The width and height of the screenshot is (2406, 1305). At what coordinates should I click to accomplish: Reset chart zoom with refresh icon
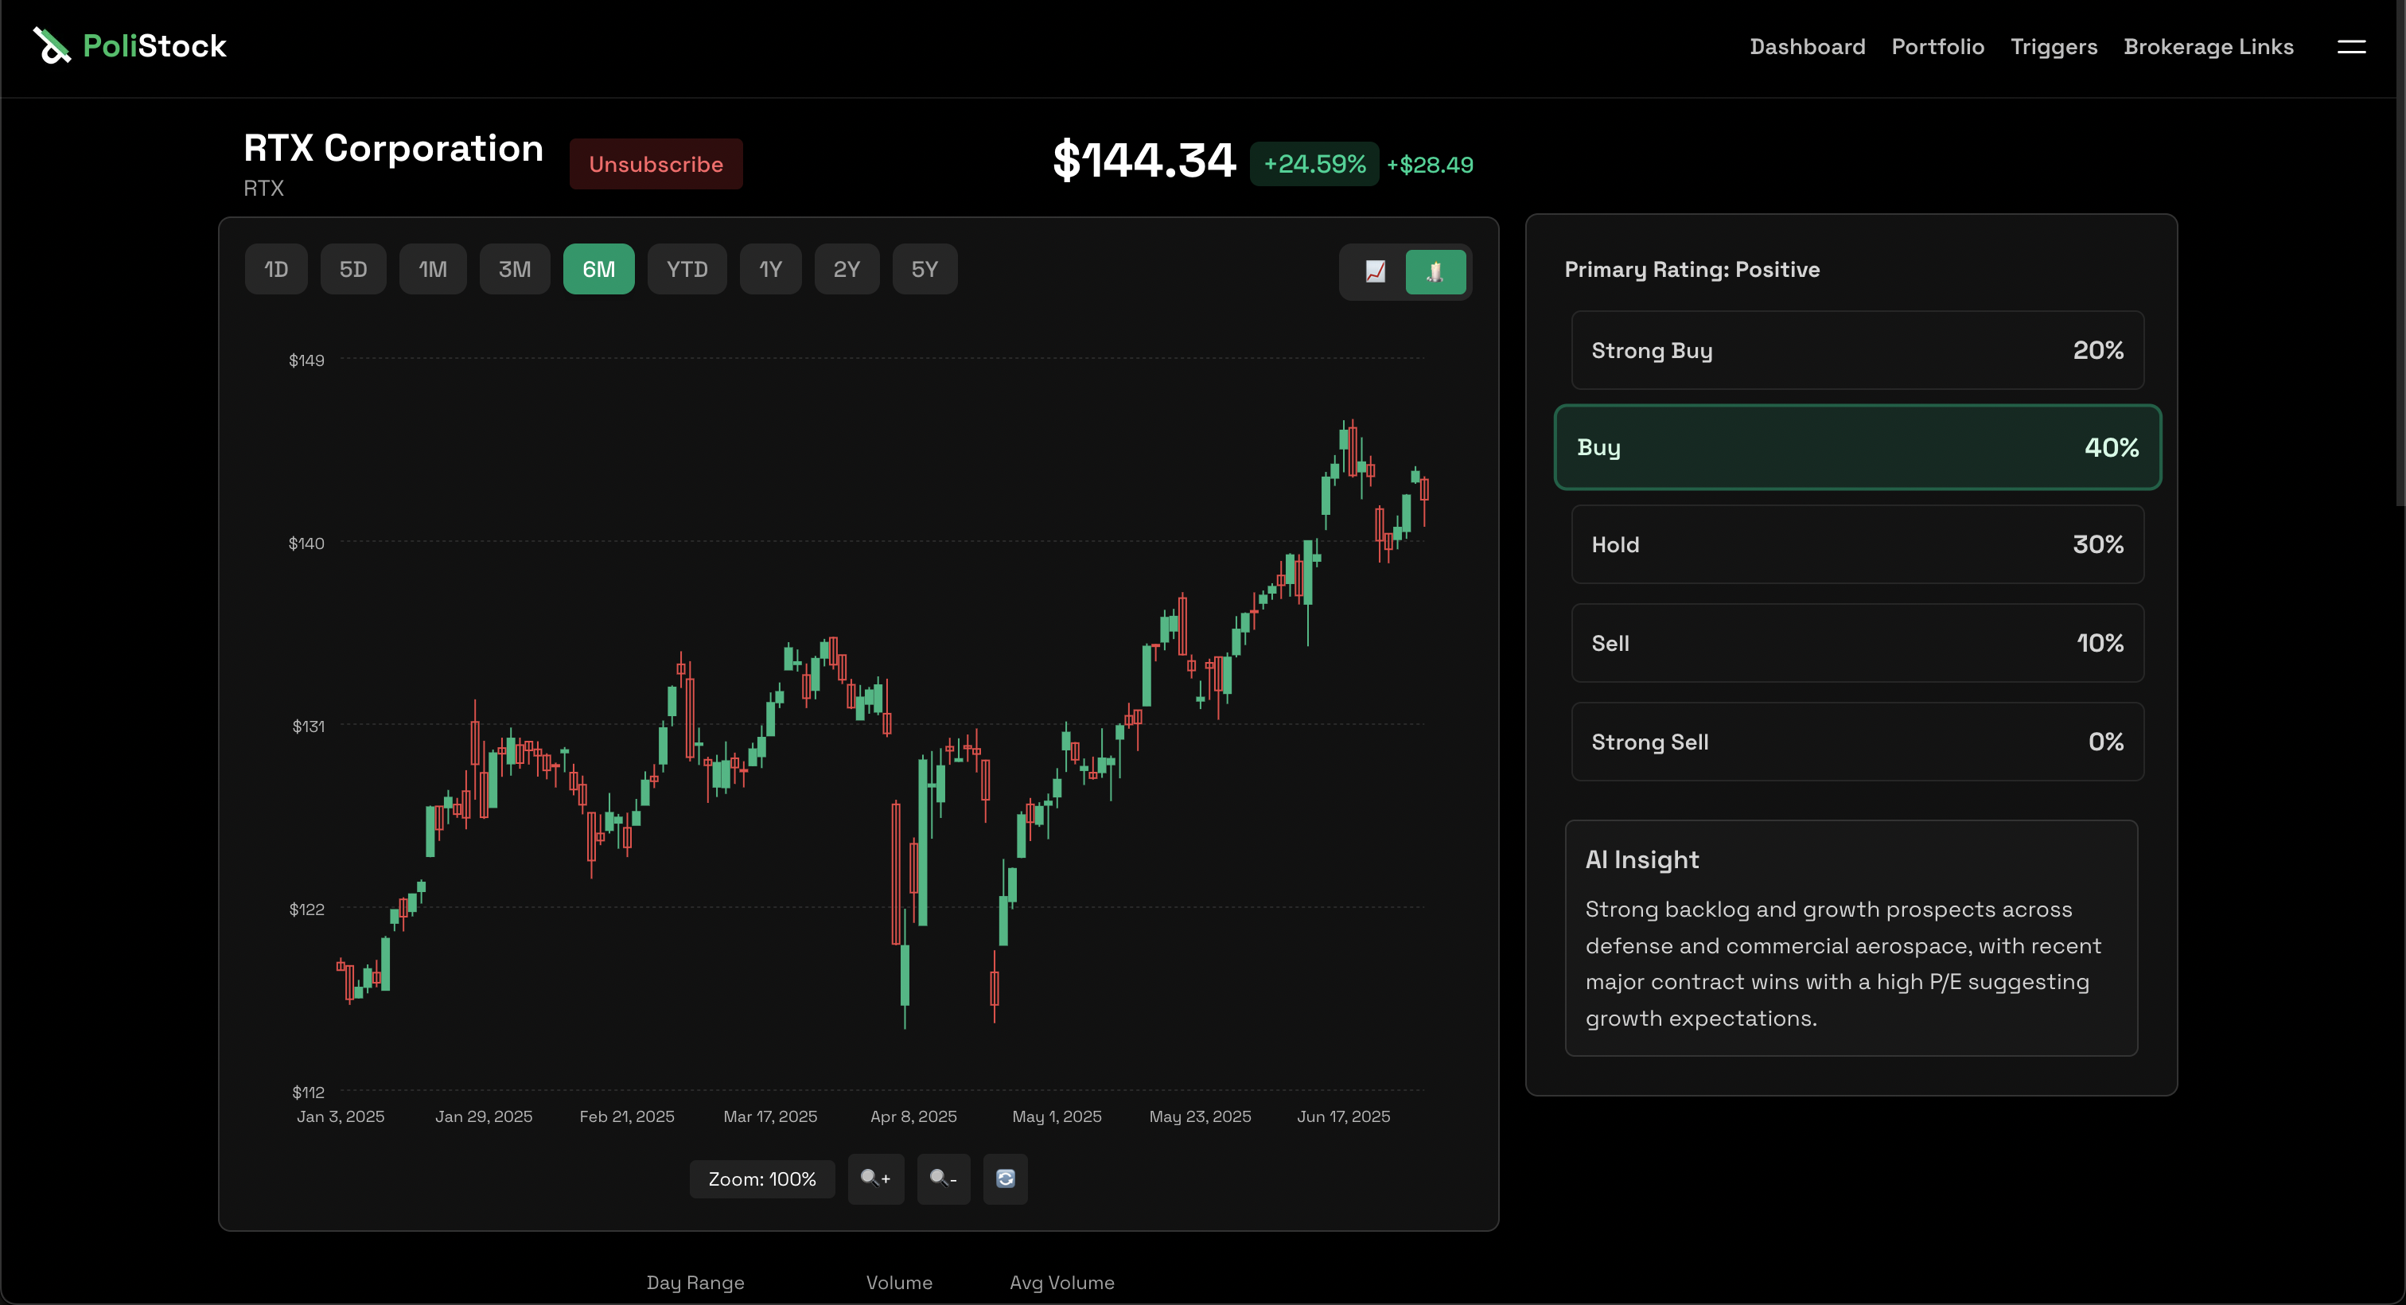1005,1179
